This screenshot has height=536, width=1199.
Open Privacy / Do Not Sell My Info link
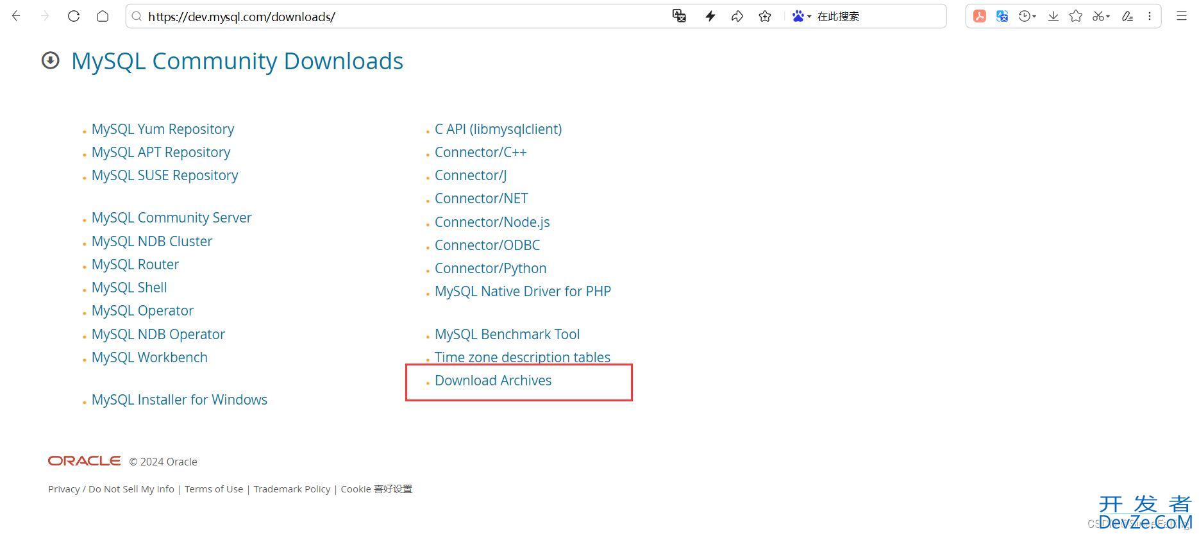coord(112,489)
